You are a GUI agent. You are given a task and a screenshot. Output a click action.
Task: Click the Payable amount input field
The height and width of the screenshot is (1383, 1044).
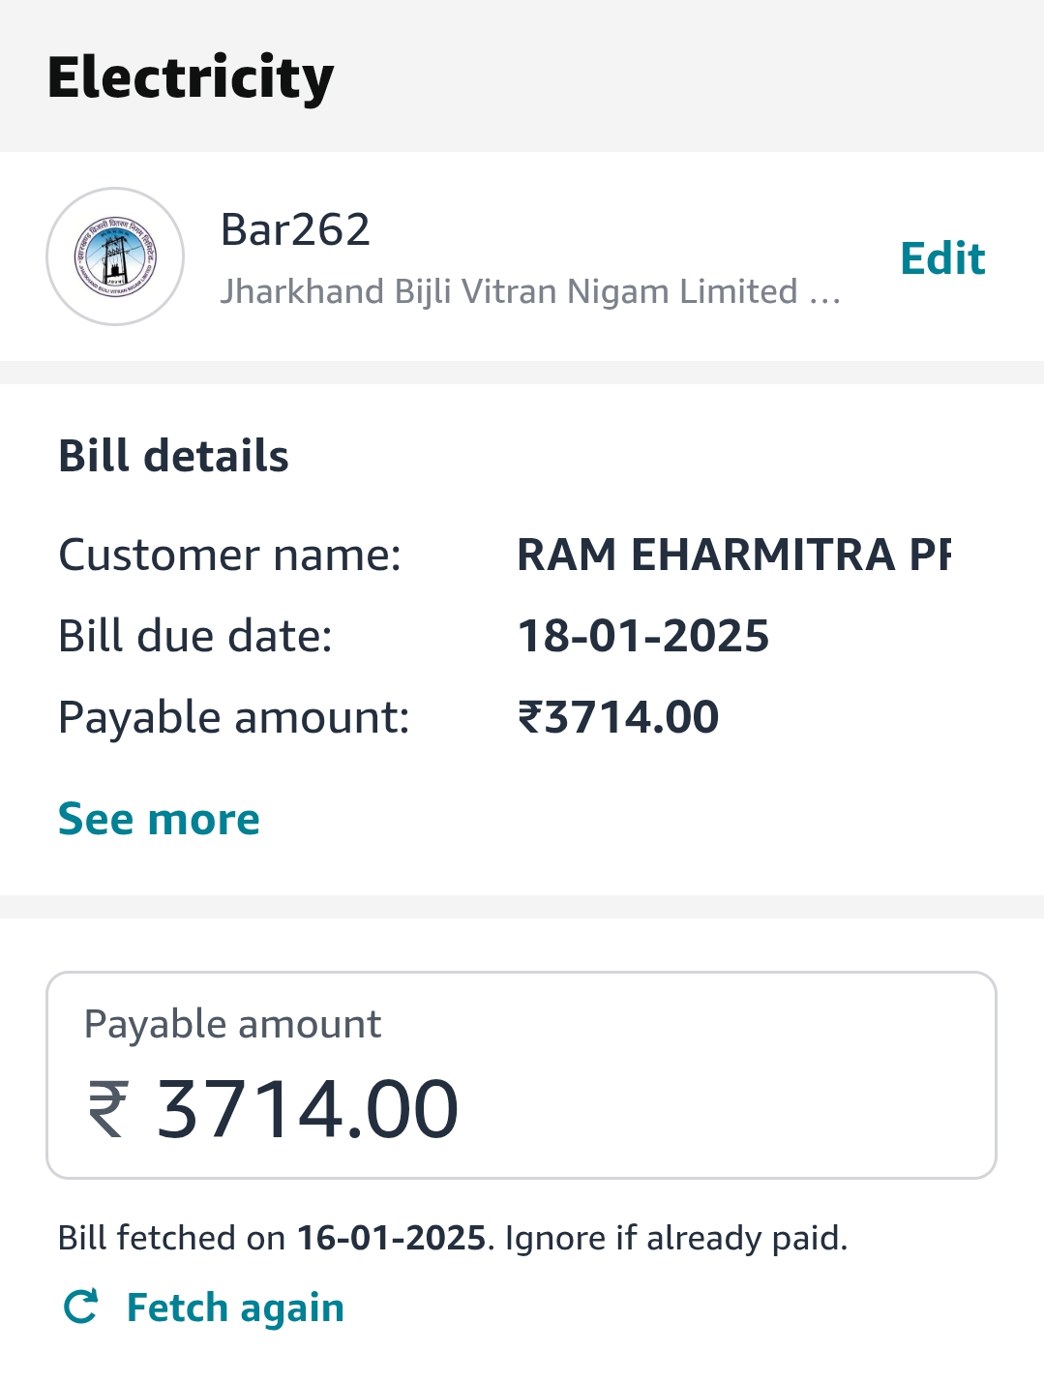522,1075
